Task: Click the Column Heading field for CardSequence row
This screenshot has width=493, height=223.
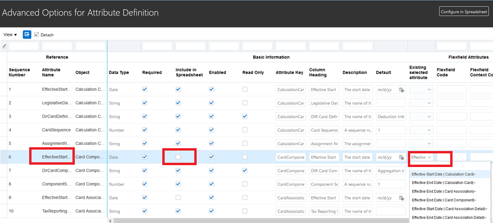Action: click(324, 130)
